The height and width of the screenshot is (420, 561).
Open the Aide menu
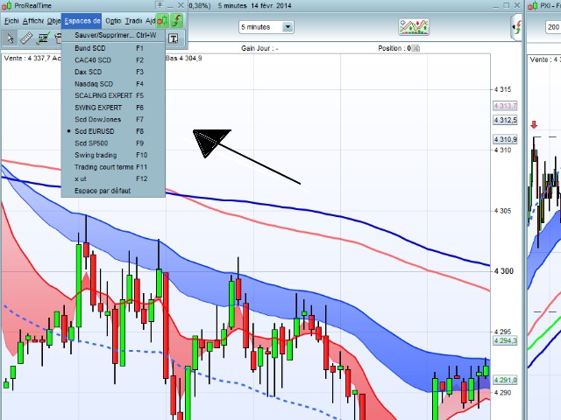[x=150, y=21]
